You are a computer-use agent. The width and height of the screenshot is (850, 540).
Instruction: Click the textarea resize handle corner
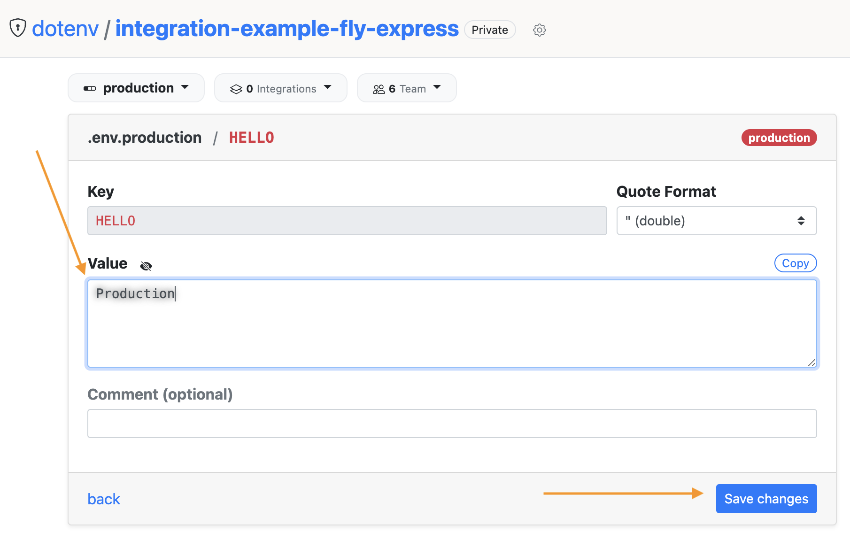(811, 363)
